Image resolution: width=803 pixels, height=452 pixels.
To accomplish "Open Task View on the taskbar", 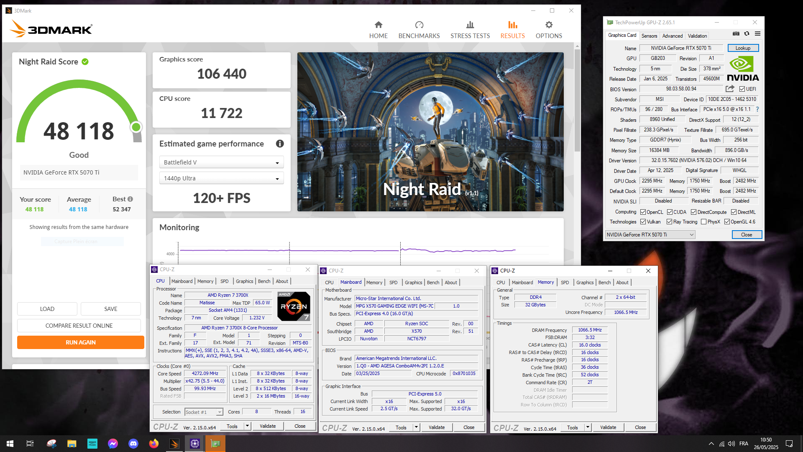I will click(30, 444).
